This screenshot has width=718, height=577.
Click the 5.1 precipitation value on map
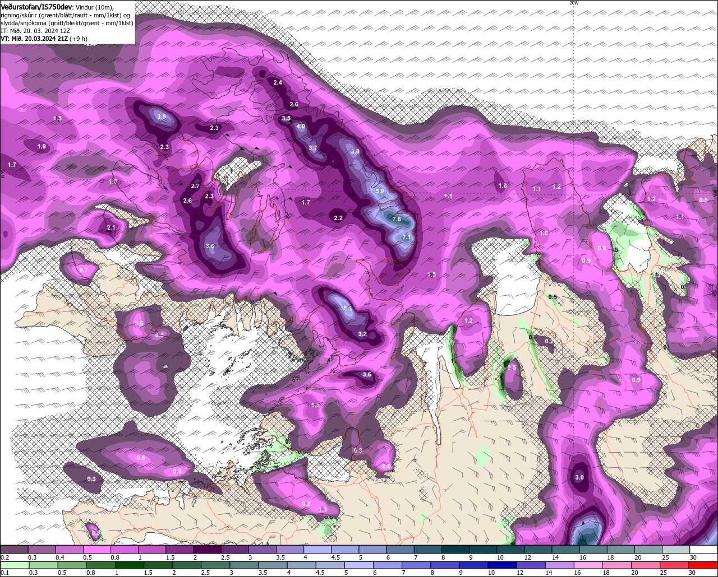(348, 308)
